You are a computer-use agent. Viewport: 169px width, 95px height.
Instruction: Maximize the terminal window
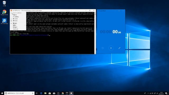(90, 11)
